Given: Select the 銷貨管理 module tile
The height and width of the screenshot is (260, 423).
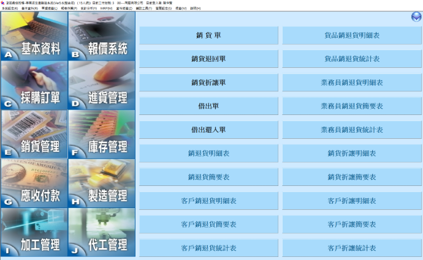Looking at the screenshot, I should (x=34, y=134).
